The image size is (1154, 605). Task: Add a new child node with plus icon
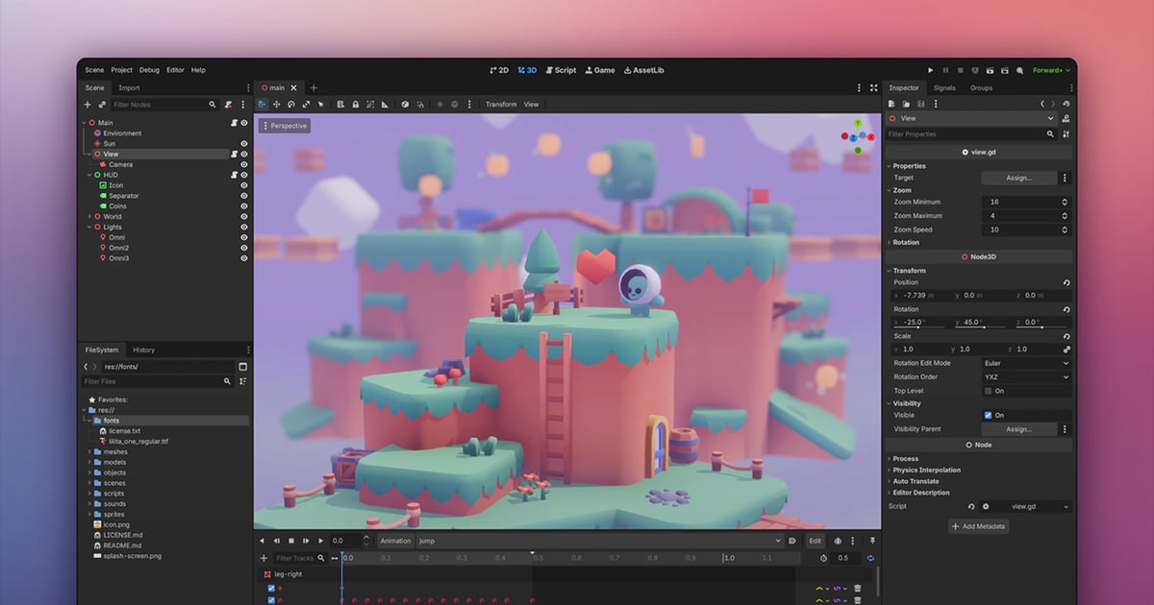(88, 105)
